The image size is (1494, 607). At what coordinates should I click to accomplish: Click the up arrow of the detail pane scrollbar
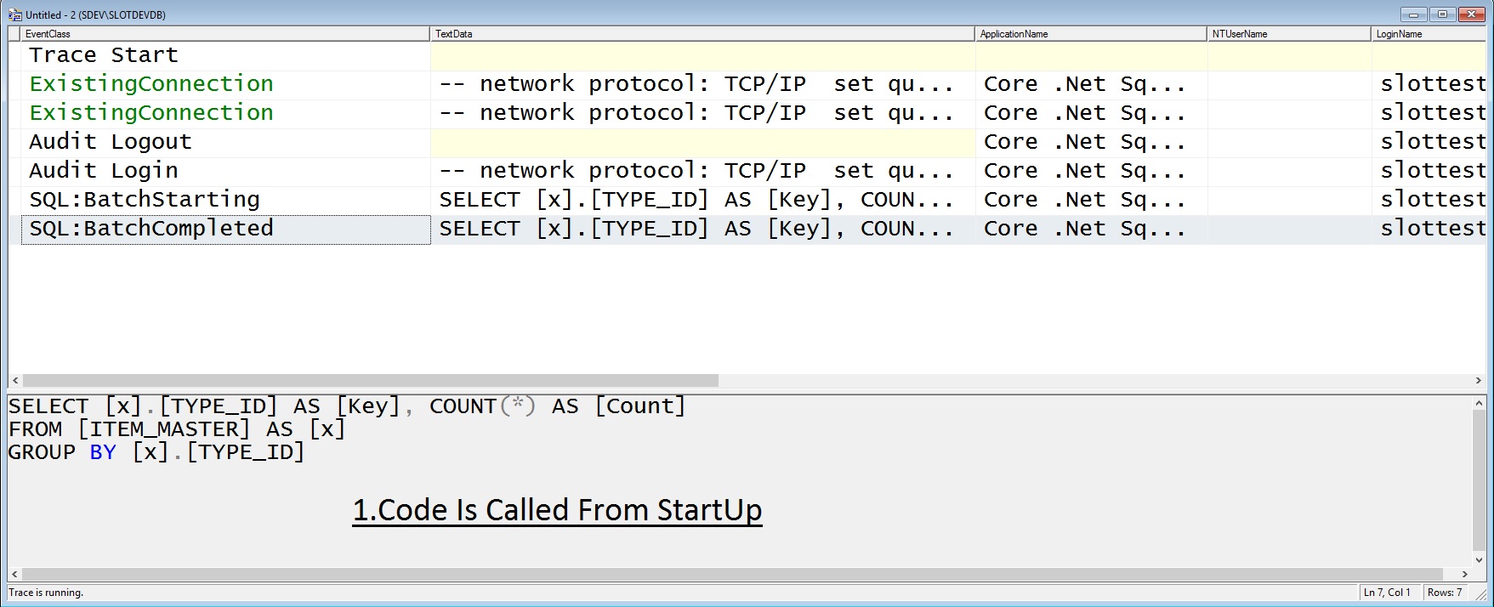1478,405
